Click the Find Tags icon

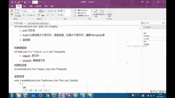(x=102, y=11)
